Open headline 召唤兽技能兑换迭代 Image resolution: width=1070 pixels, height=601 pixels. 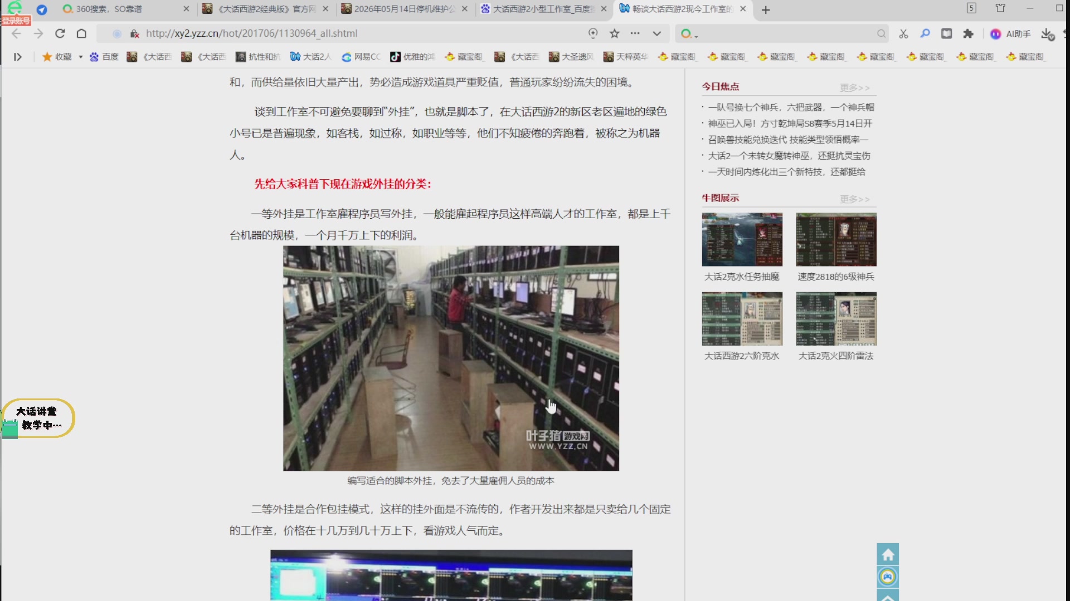pyautogui.click(x=788, y=140)
